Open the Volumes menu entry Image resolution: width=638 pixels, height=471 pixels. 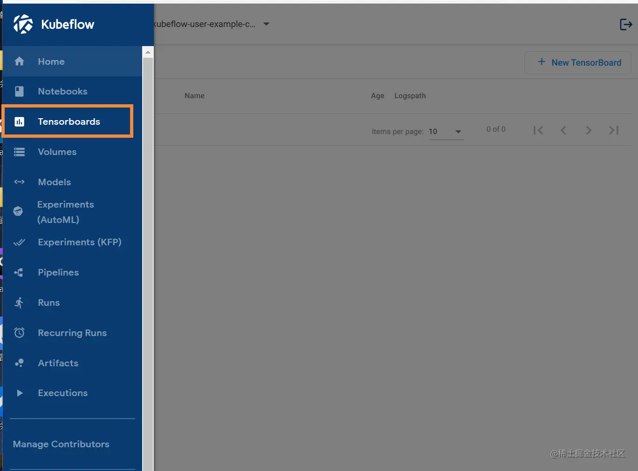pos(72,152)
